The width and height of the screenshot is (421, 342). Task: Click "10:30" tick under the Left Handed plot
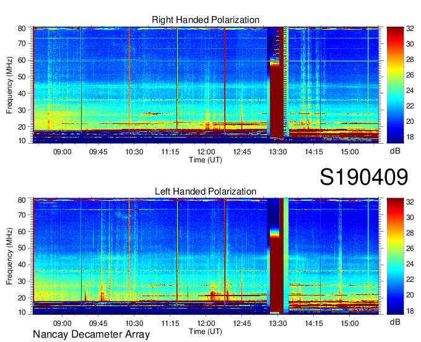134,323
